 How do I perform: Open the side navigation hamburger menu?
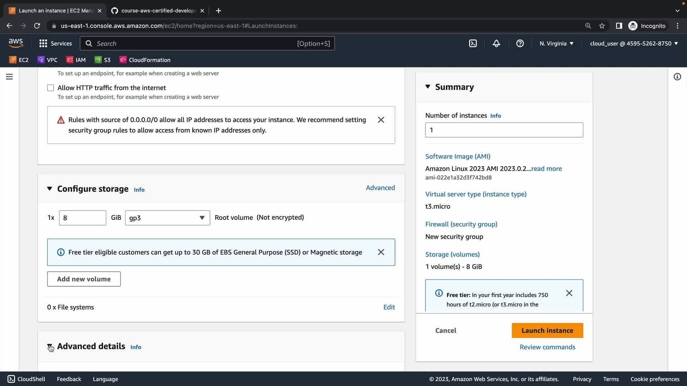click(x=9, y=77)
